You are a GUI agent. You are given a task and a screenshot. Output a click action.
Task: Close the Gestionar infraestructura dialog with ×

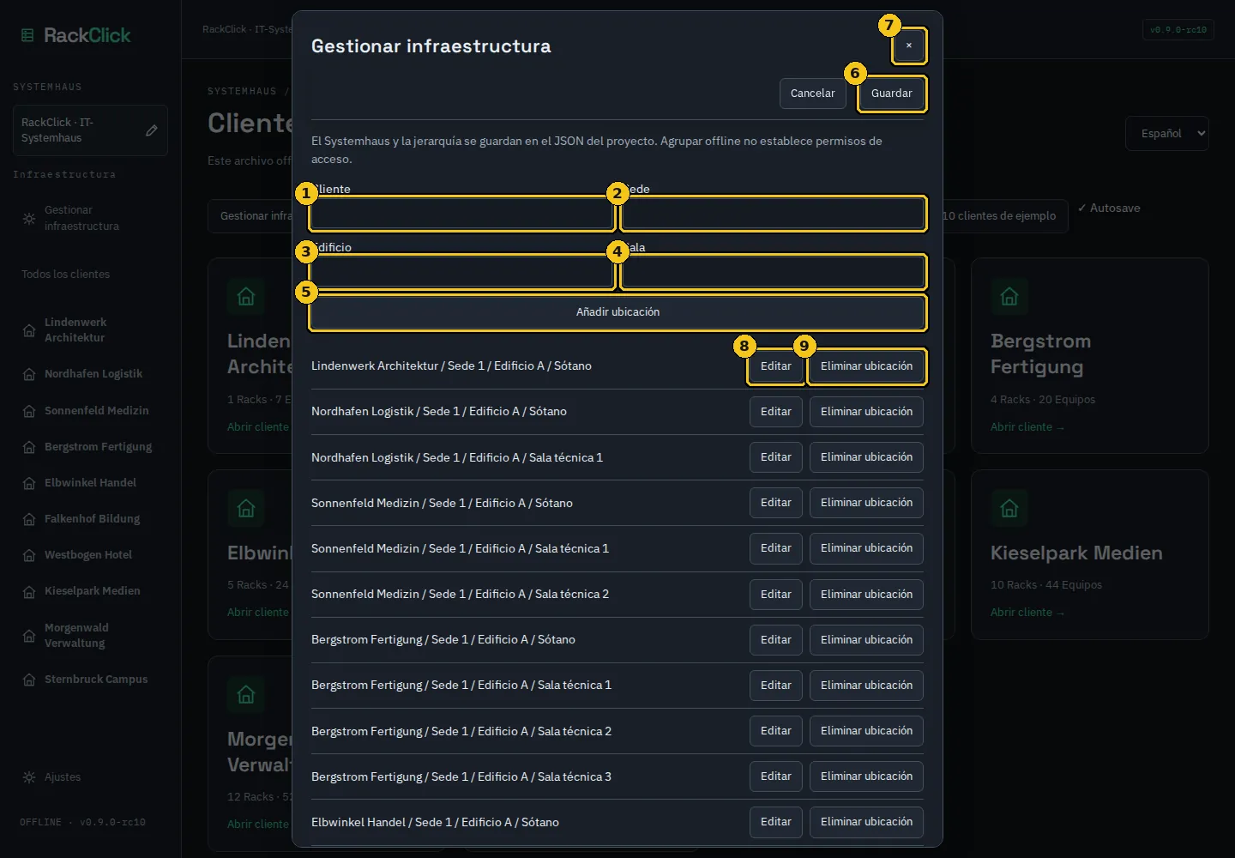pos(909,45)
